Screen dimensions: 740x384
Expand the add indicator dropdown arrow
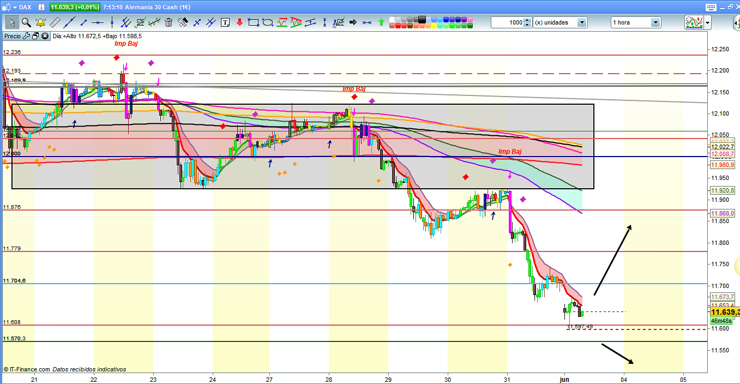point(708,22)
